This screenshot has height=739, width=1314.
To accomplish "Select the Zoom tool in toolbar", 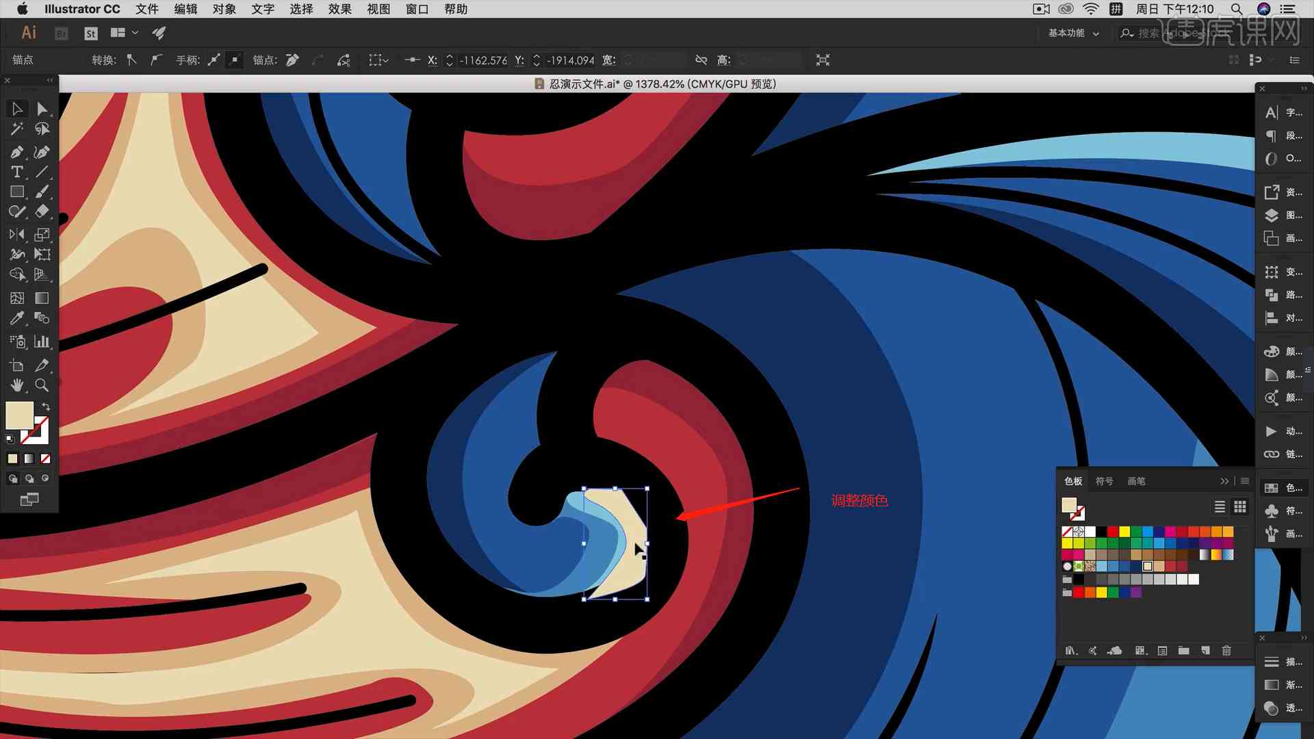I will (x=42, y=383).
